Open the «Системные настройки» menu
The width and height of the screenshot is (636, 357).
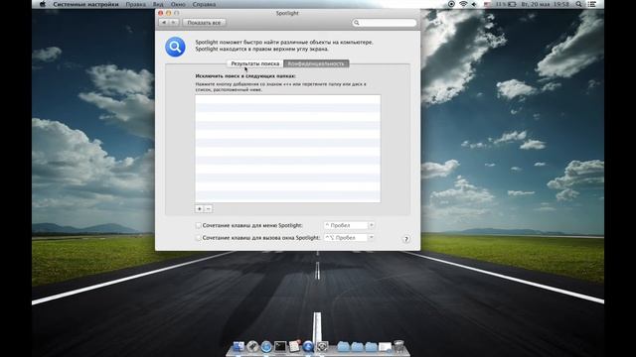pos(86,4)
